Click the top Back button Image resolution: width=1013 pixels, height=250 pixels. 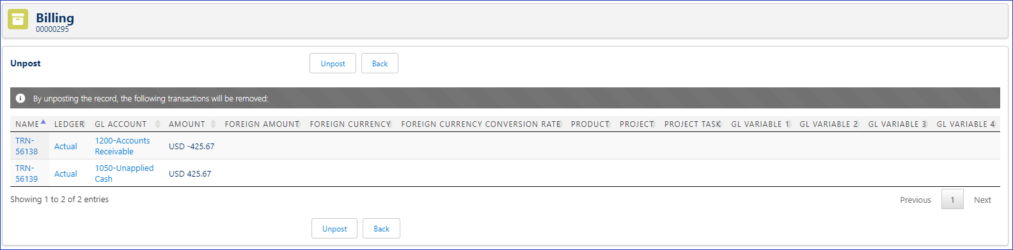[x=380, y=63]
